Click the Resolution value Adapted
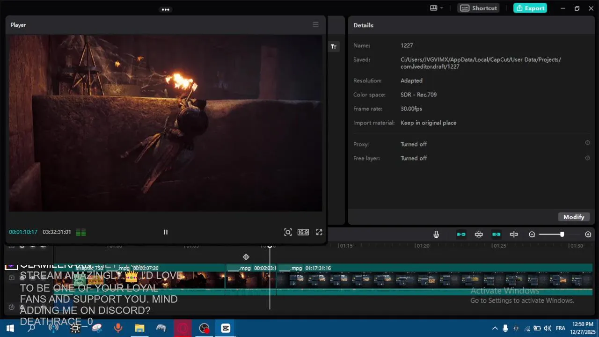Image resolution: width=599 pixels, height=337 pixels. click(x=411, y=81)
